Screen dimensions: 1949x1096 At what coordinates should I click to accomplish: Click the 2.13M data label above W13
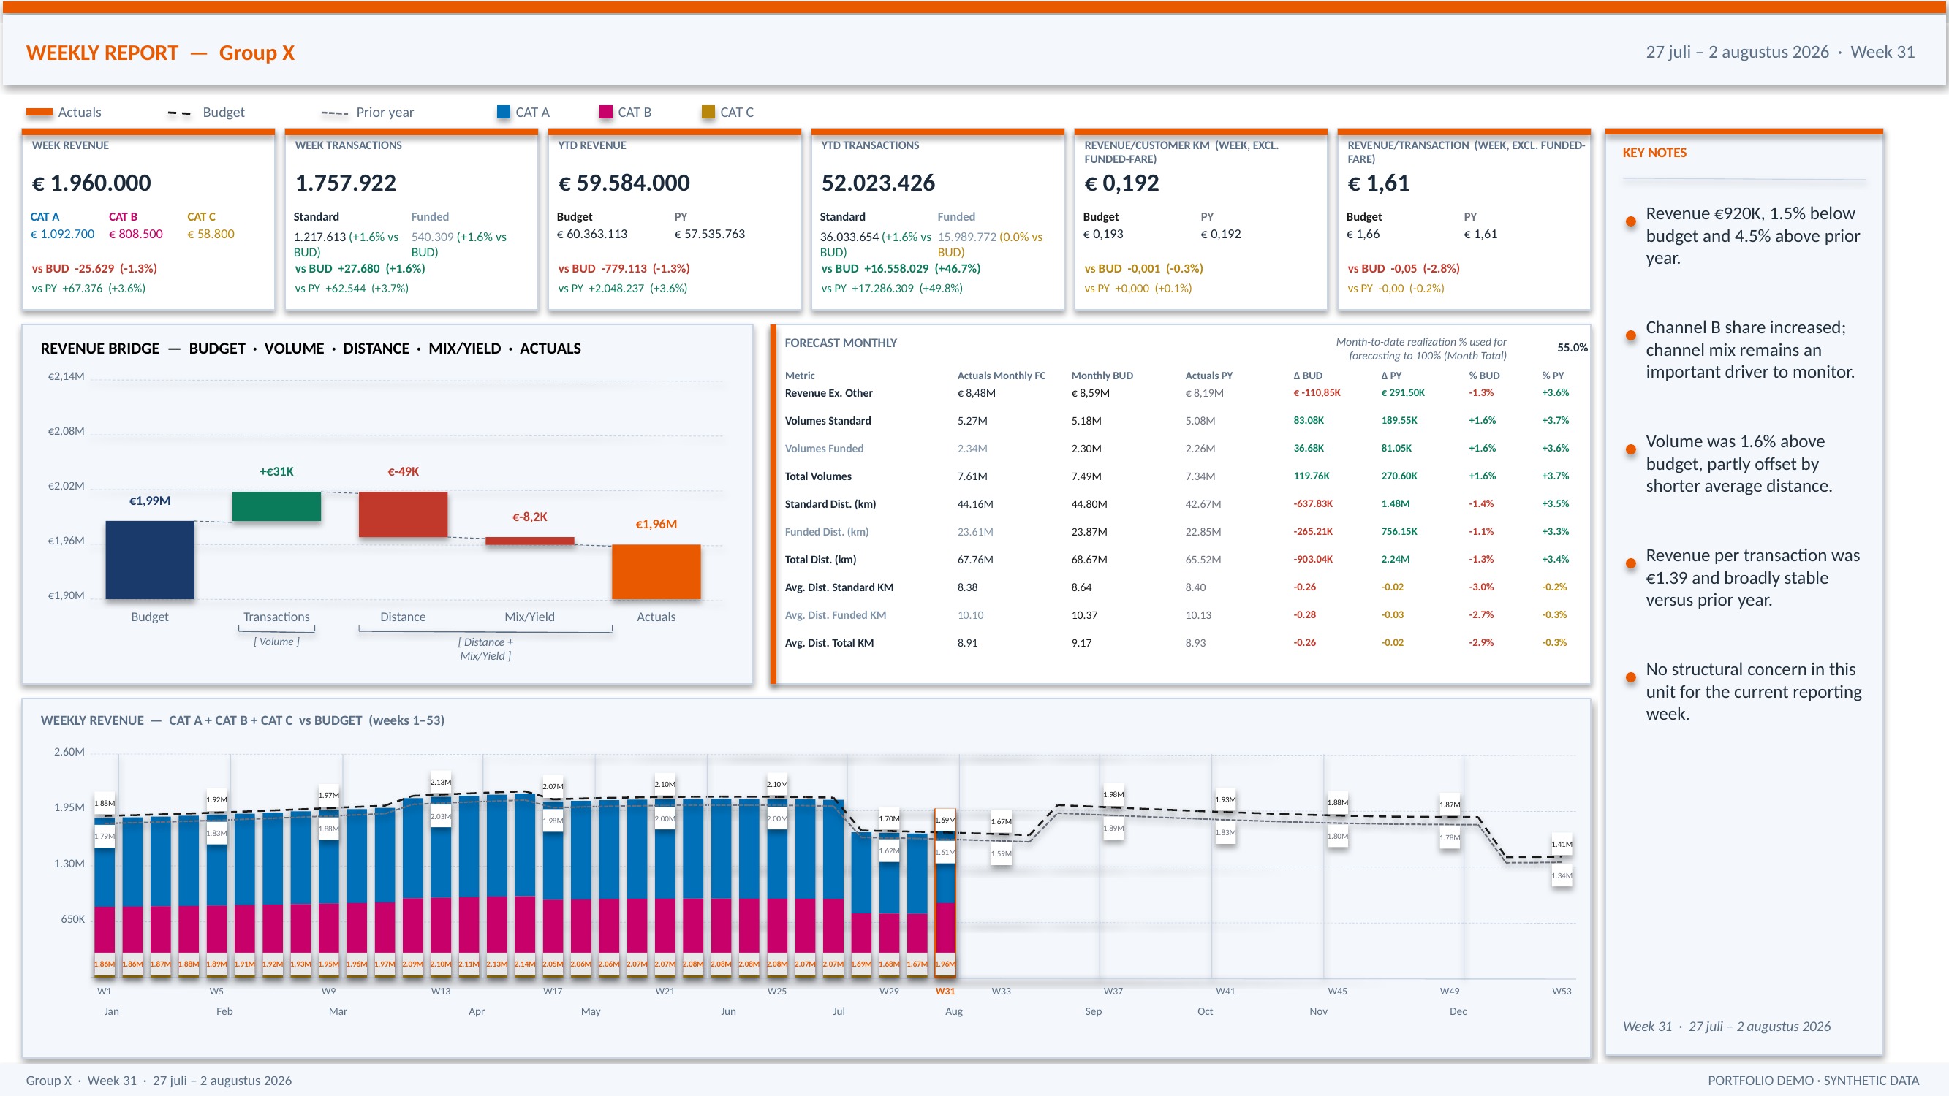click(x=440, y=782)
